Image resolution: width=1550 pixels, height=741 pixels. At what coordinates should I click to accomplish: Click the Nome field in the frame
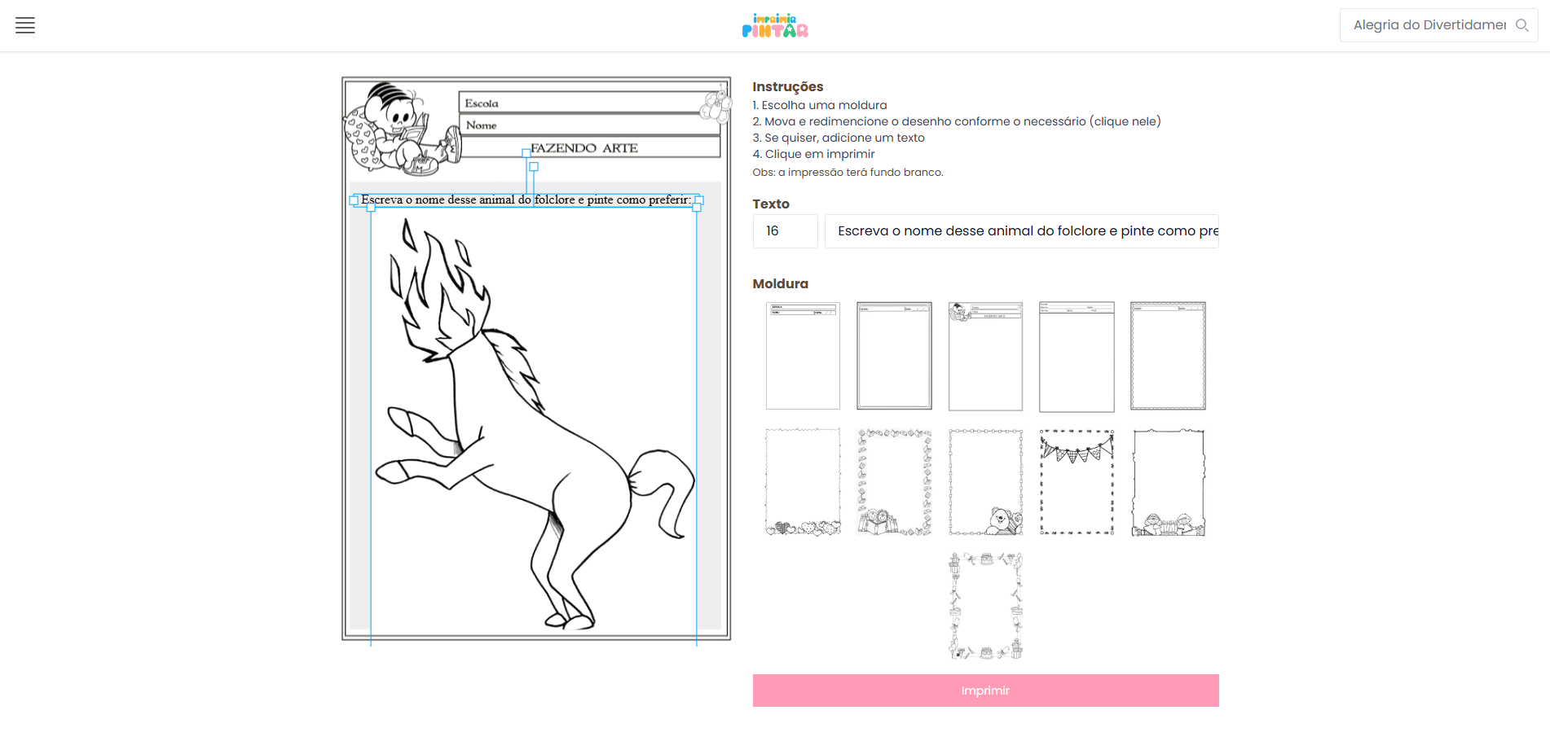tap(588, 125)
